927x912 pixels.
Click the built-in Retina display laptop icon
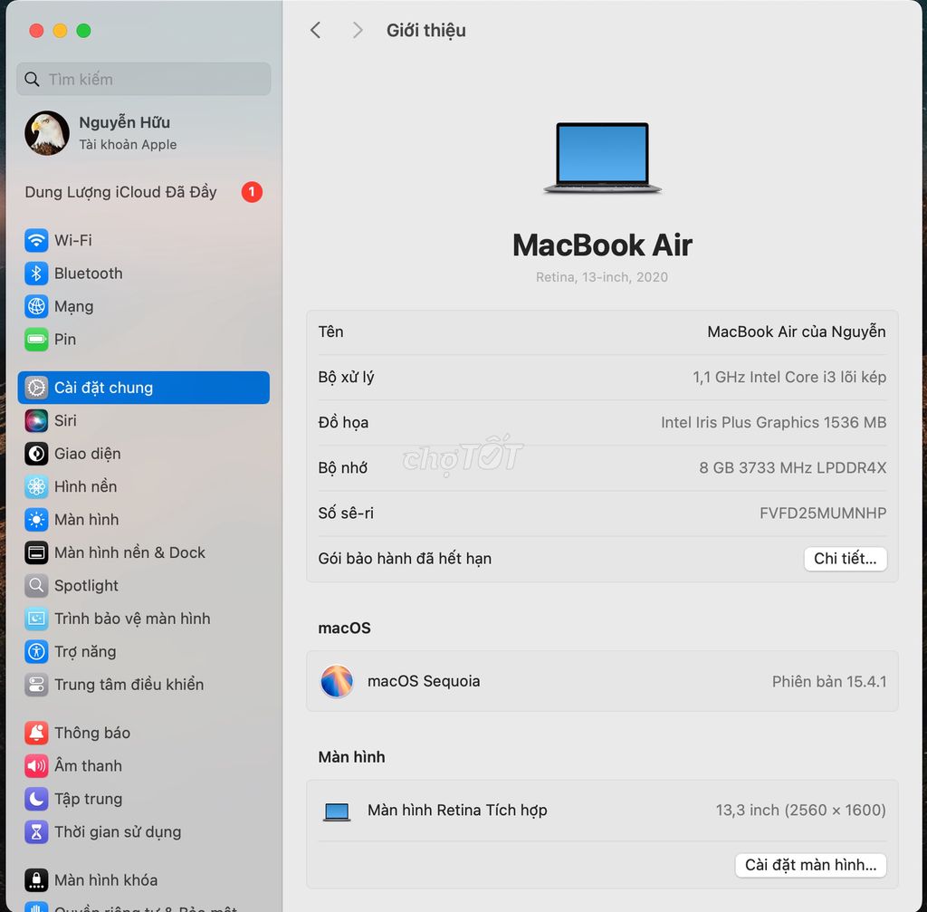337,811
